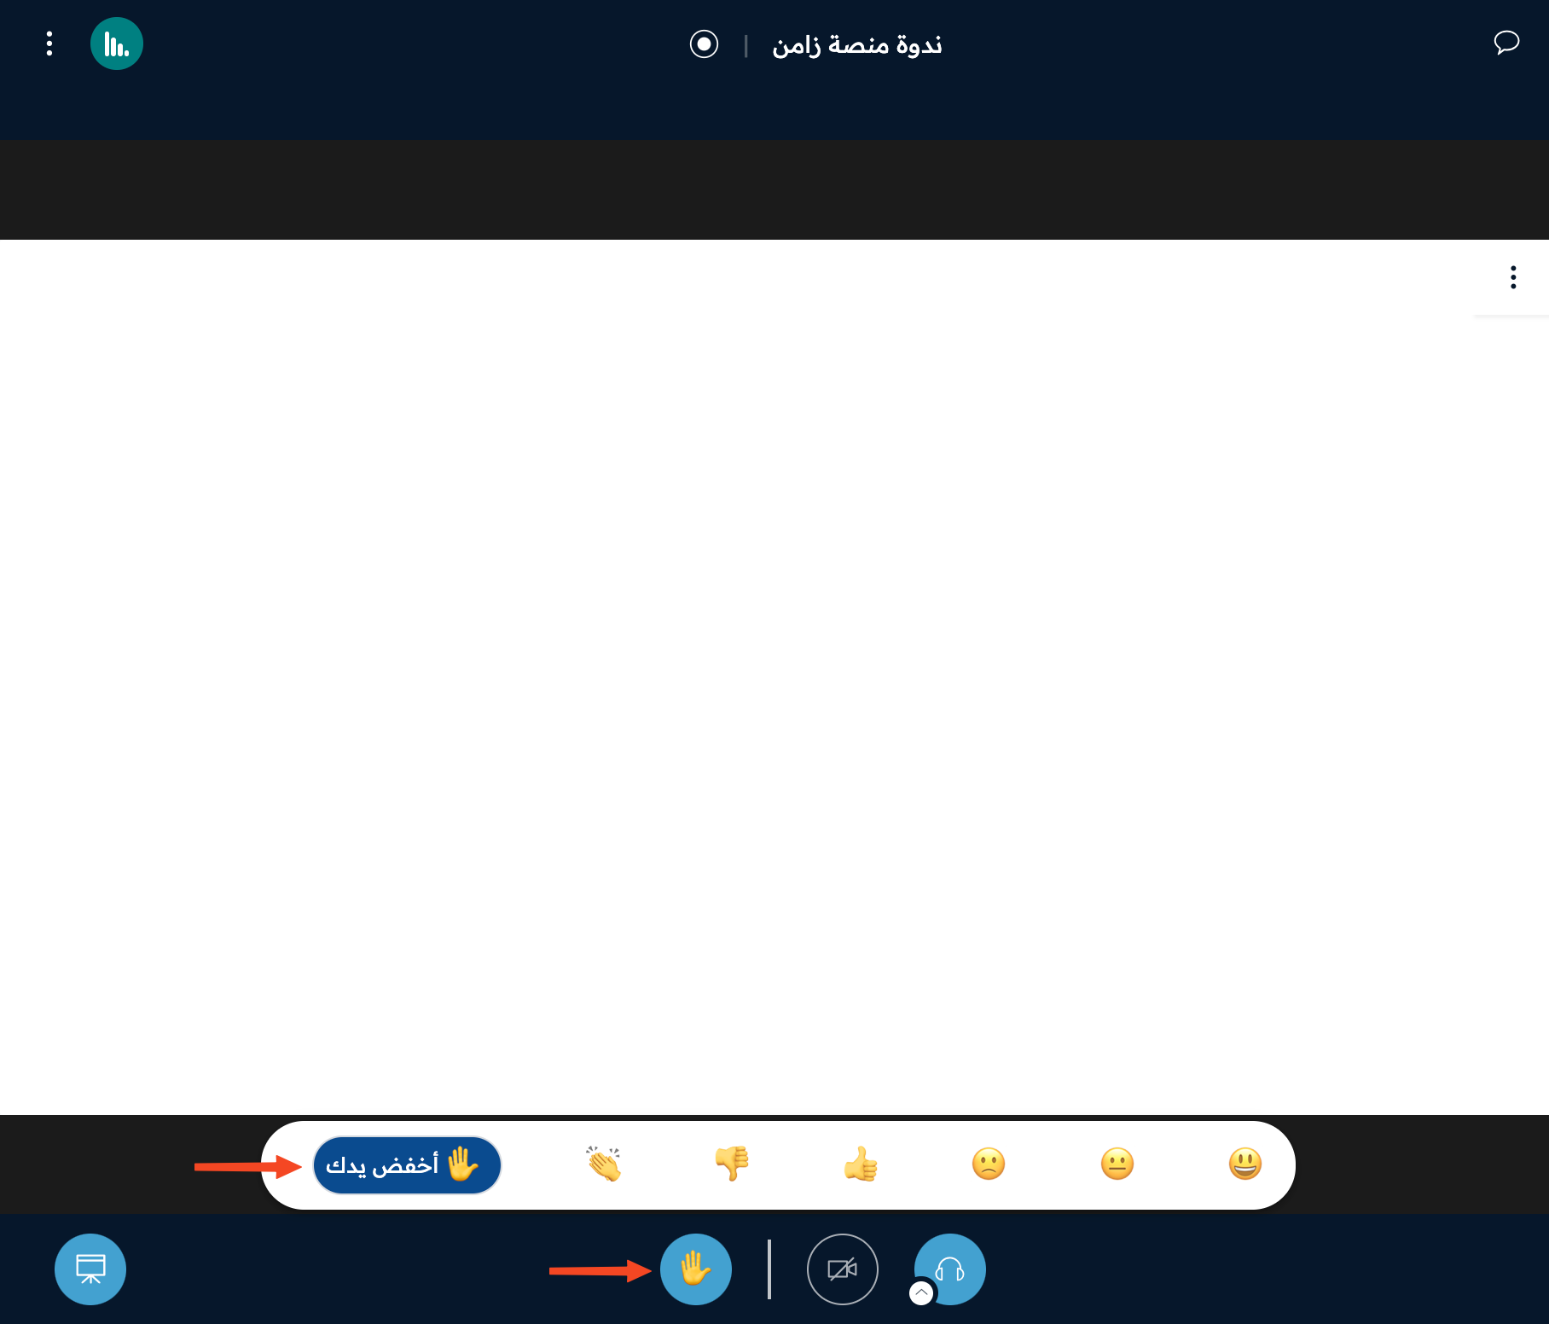The image size is (1549, 1324).
Task: Expand audio options with small chevron arrow
Action: click(x=921, y=1293)
